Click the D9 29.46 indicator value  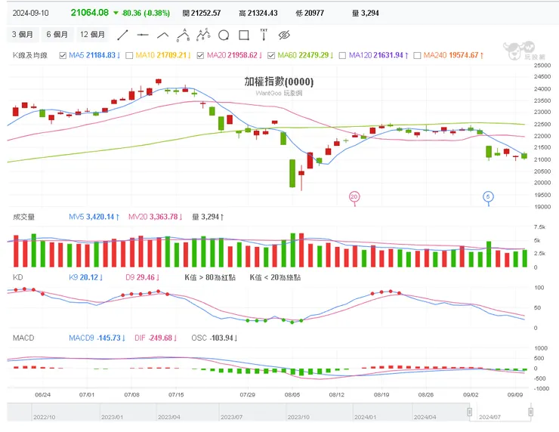coord(143,277)
